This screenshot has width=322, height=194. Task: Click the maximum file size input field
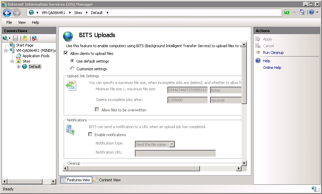pyautogui.click(x=187, y=90)
